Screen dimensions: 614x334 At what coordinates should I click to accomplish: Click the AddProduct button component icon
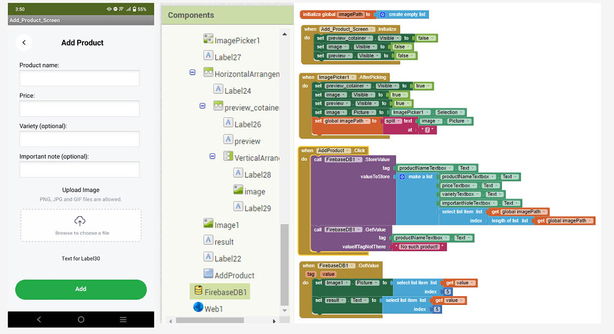point(208,274)
